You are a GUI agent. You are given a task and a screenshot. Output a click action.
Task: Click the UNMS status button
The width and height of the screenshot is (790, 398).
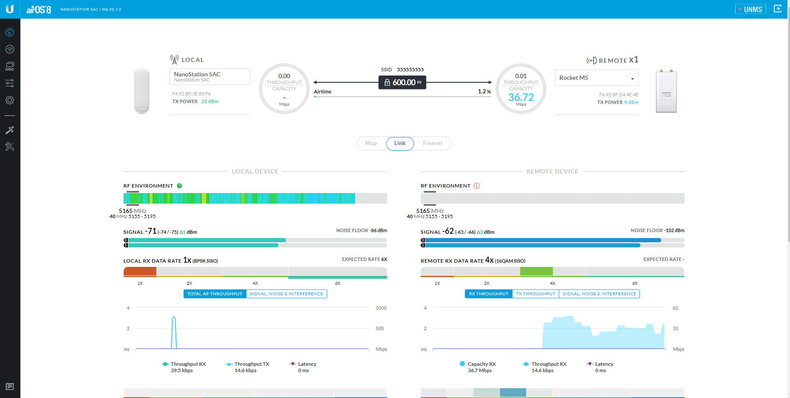(750, 9)
